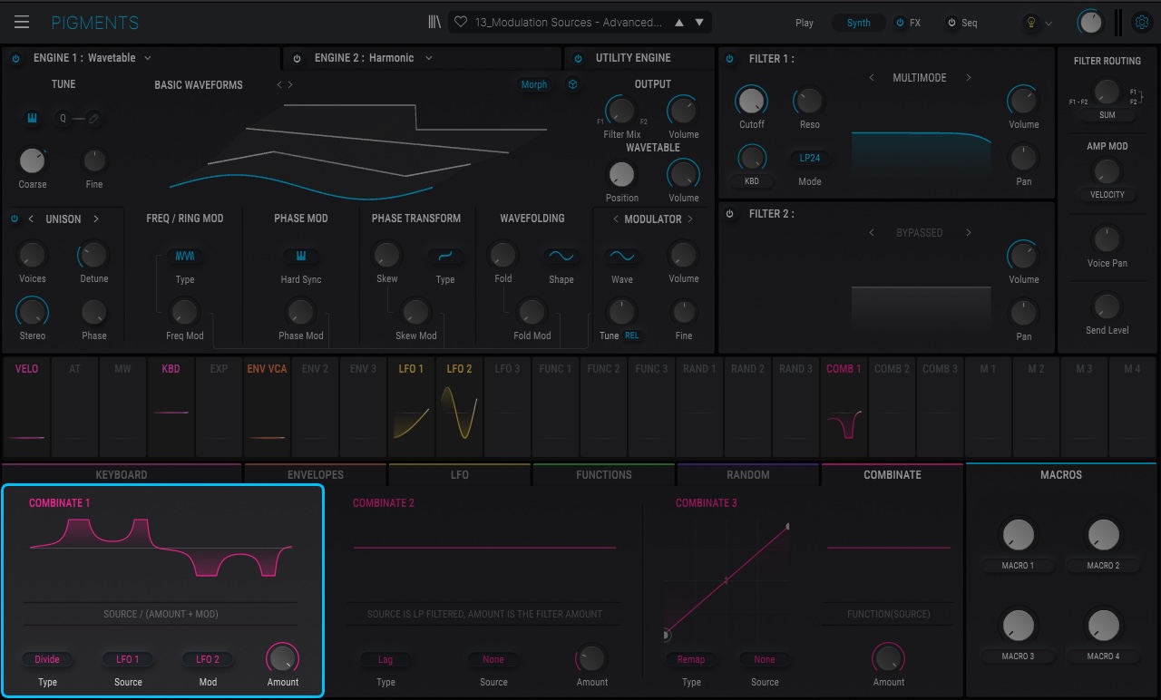
Task: Adjust the Combinate 1 Amount knob
Action: pyautogui.click(x=283, y=658)
